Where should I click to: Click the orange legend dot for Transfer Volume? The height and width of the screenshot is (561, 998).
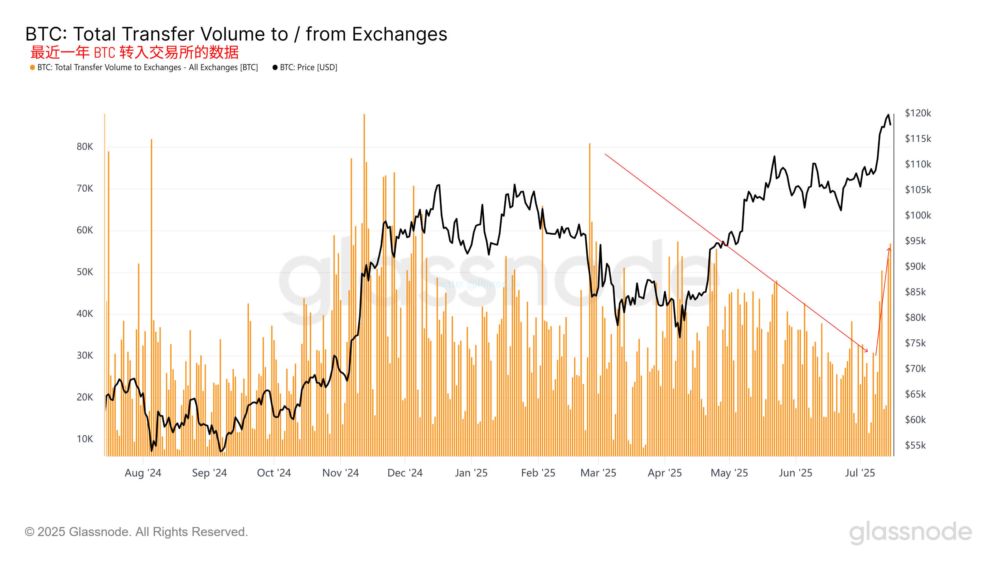[x=32, y=68]
